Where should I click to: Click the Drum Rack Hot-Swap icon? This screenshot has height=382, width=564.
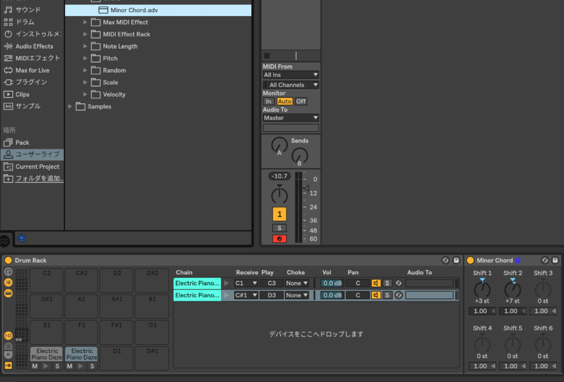(446, 260)
